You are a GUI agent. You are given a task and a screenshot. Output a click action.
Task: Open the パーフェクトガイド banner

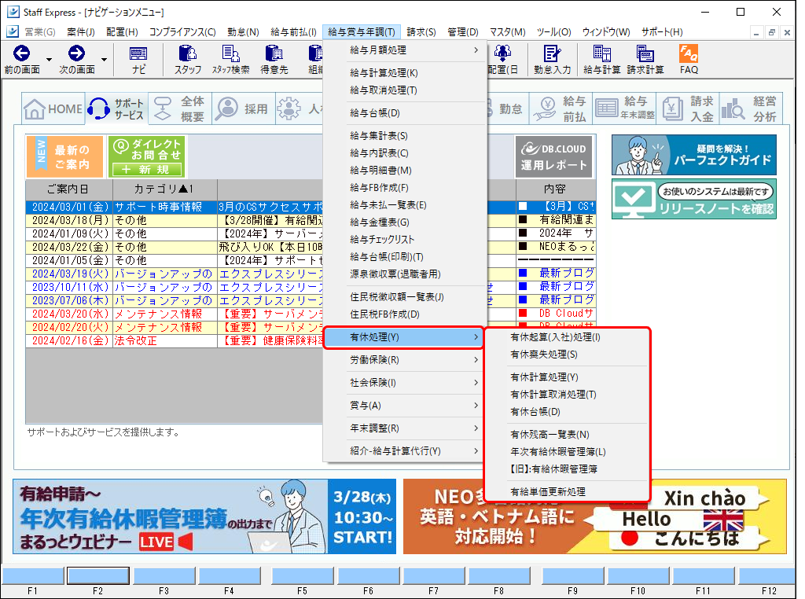click(x=694, y=155)
